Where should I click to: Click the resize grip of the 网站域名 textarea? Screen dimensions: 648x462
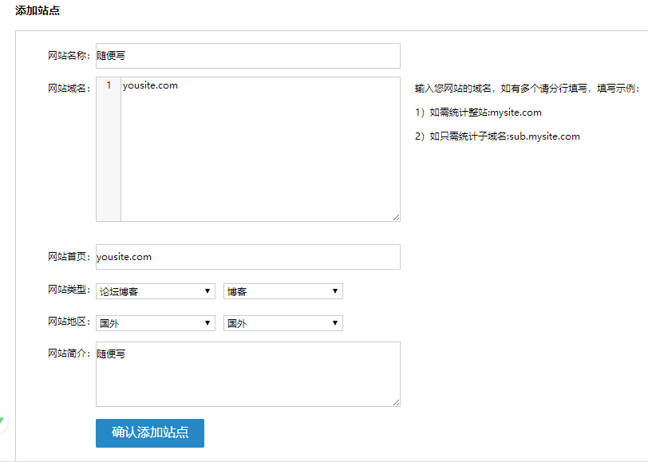397,217
